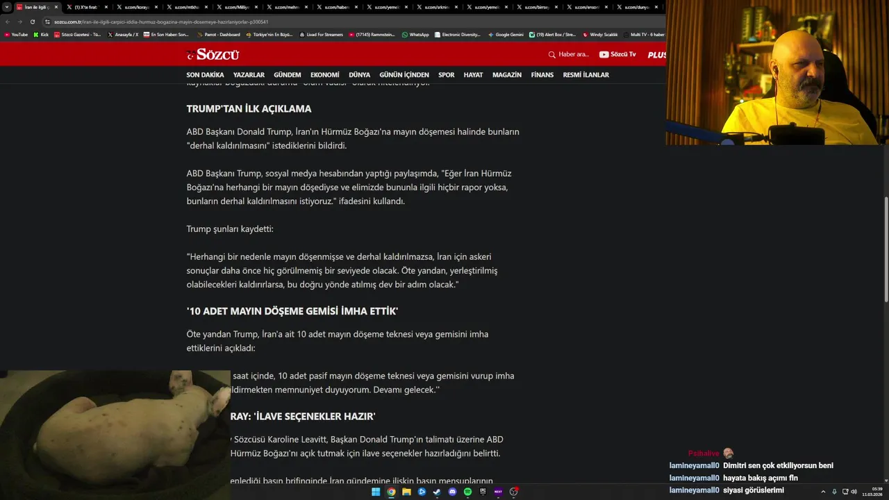The image size is (889, 500).
Task: Go to the EKONOMİ section
Action: (x=325, y=75)
